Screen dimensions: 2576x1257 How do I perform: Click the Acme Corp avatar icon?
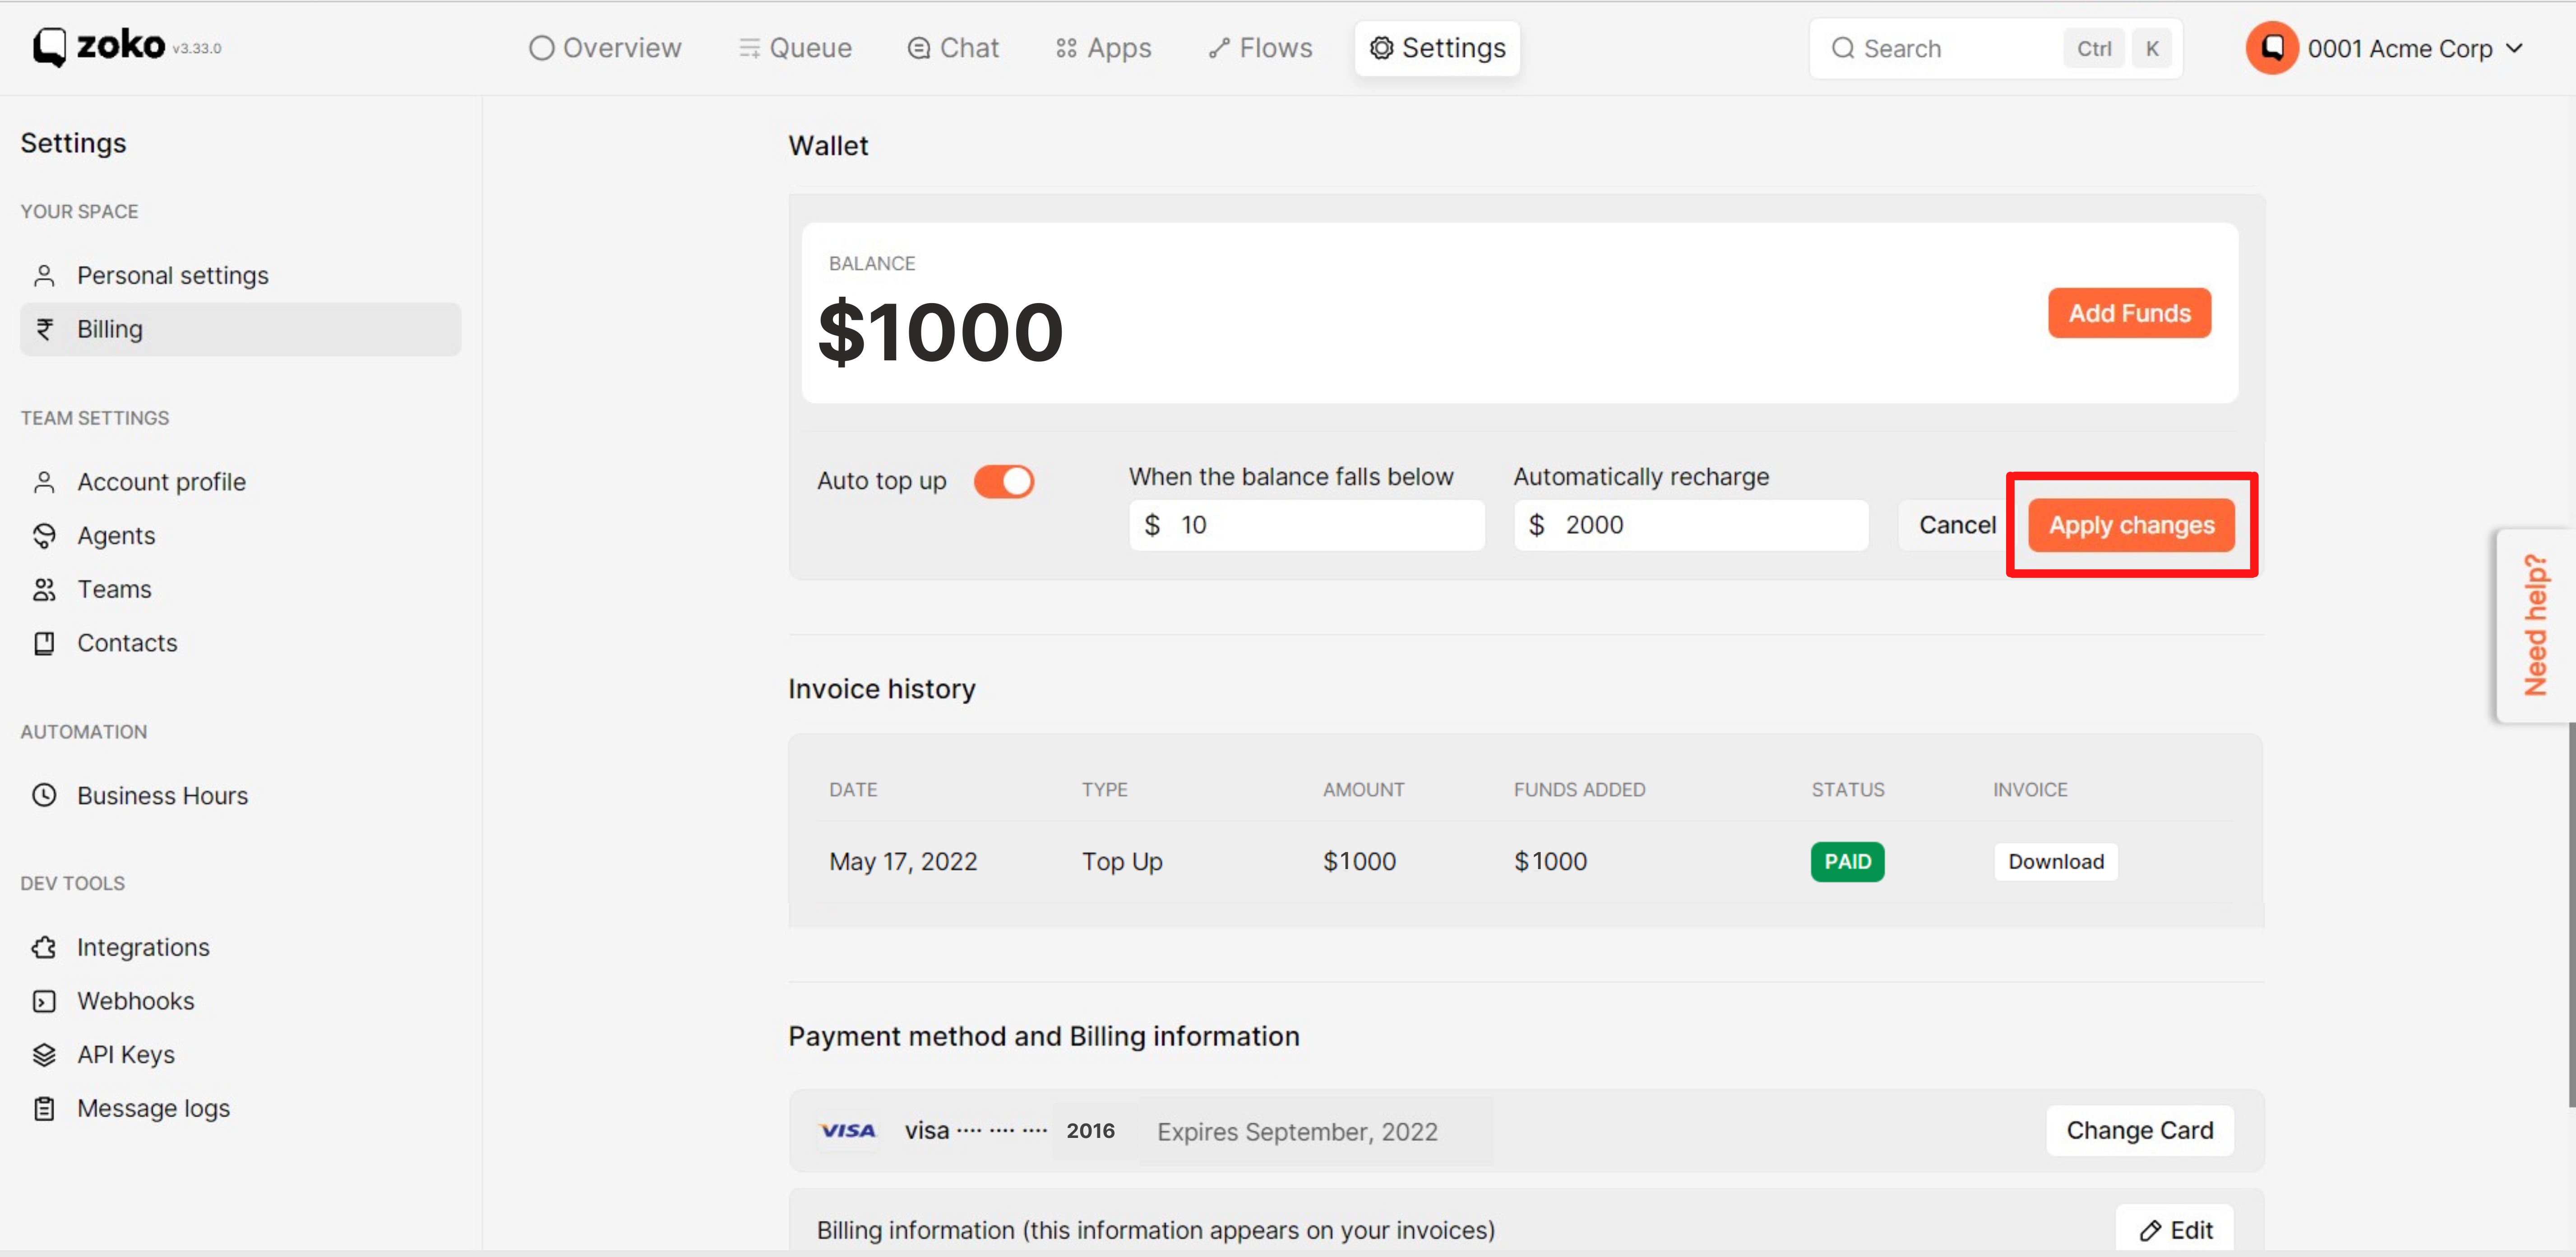click(2271, 48)
